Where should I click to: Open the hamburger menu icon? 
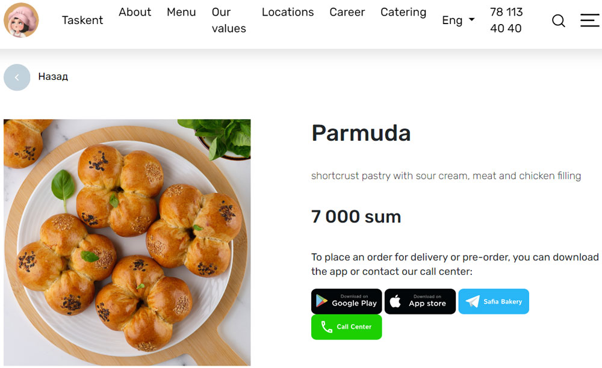(589, 20)
